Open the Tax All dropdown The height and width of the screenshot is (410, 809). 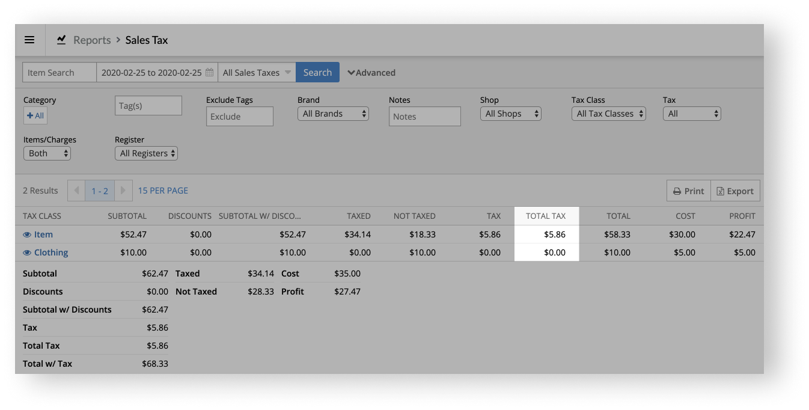692,114
